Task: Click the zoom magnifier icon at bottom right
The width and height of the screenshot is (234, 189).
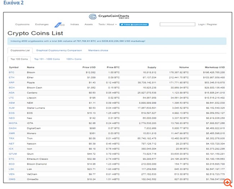Action: [227, 183]
